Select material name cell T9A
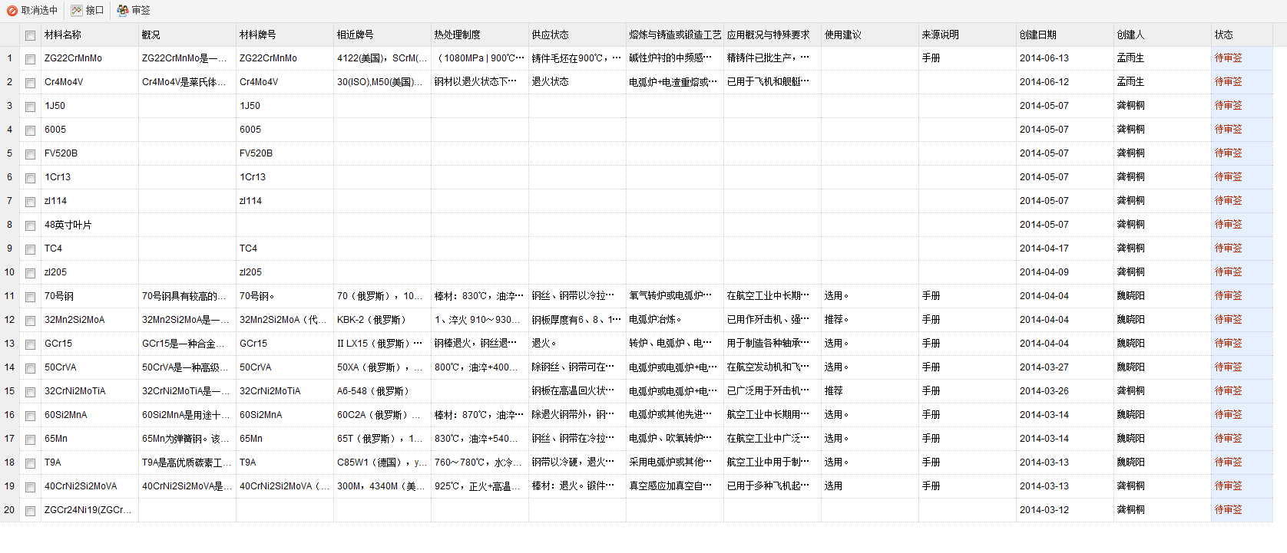Viewport: 1287px width, 553px height. pos(89,462)
